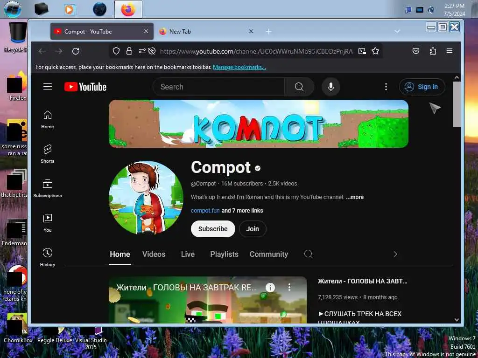Open Subscriptions from the sidebar

pyautogui.click(x=48, y=189)
